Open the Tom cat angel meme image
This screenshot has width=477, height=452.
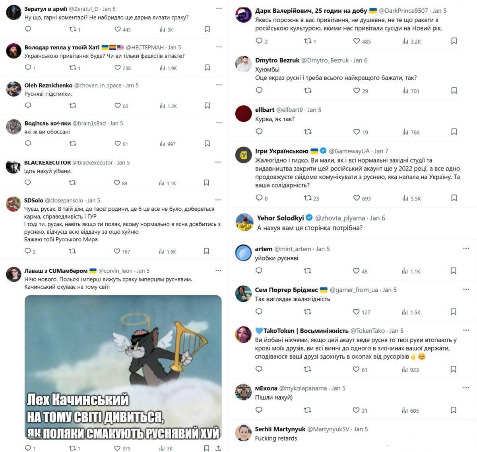click(123, 367)
